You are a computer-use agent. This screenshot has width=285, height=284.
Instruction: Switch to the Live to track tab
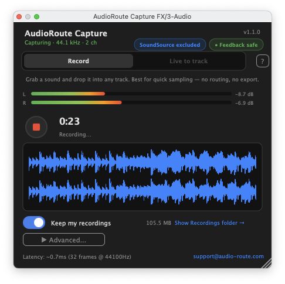(189, 61)
